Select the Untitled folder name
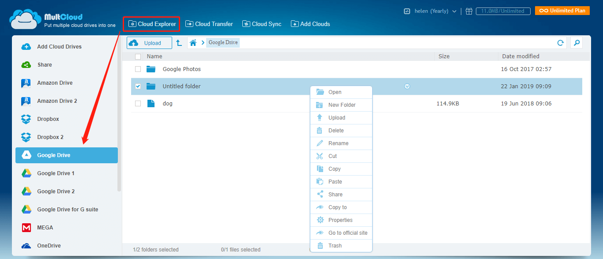This screenshot has height=259, width=603. (181, 86)
